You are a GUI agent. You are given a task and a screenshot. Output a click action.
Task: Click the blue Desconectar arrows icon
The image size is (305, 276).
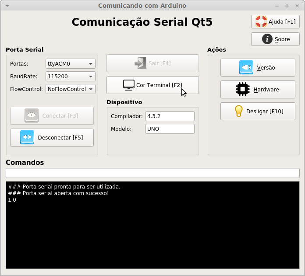[27, 137]
